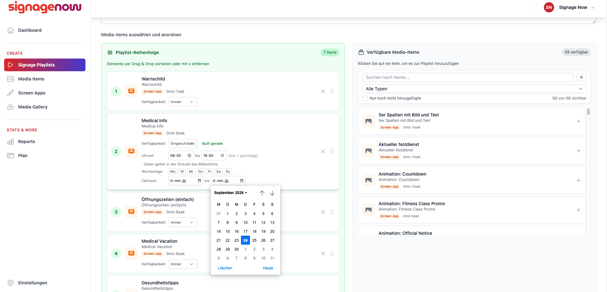
Task: Add Animation: Fitness Class Promo plus icon
Action: [x=579, y=210]
